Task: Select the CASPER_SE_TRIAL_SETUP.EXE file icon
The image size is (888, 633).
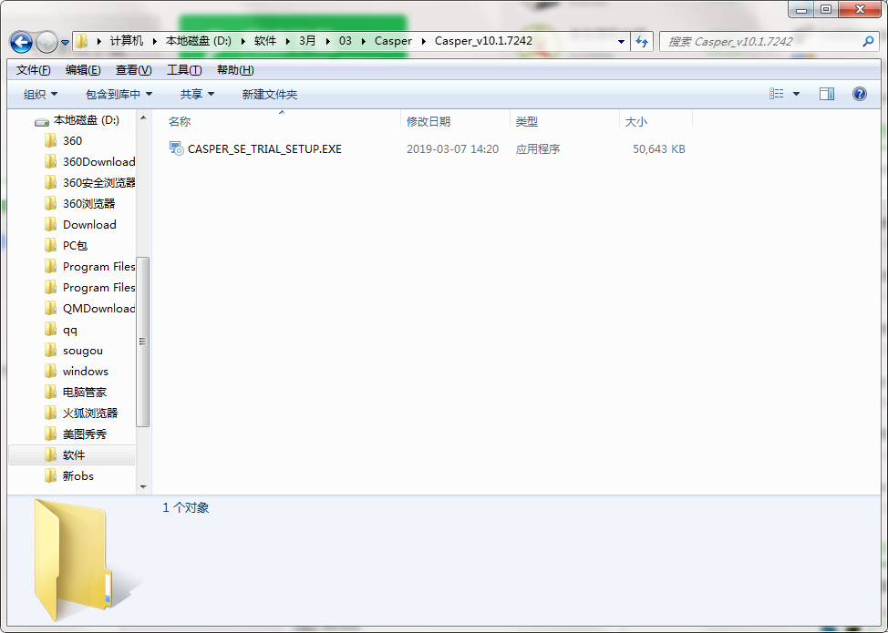Action: tap(177, 148)
